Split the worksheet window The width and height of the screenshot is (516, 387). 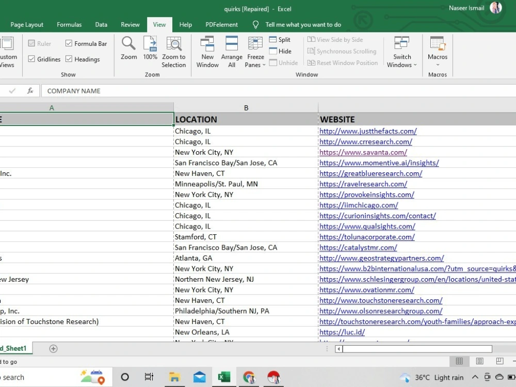[280, 40]
